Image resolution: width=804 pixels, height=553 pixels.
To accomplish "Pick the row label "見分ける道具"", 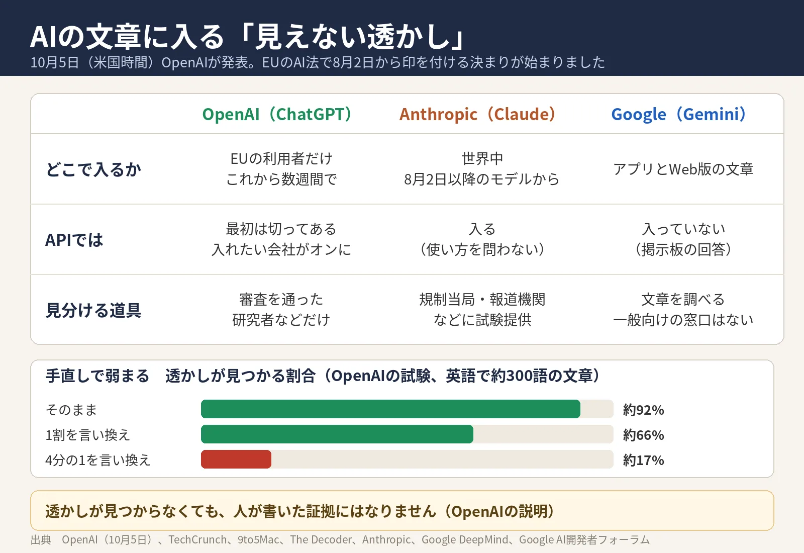I will (93, 310).
